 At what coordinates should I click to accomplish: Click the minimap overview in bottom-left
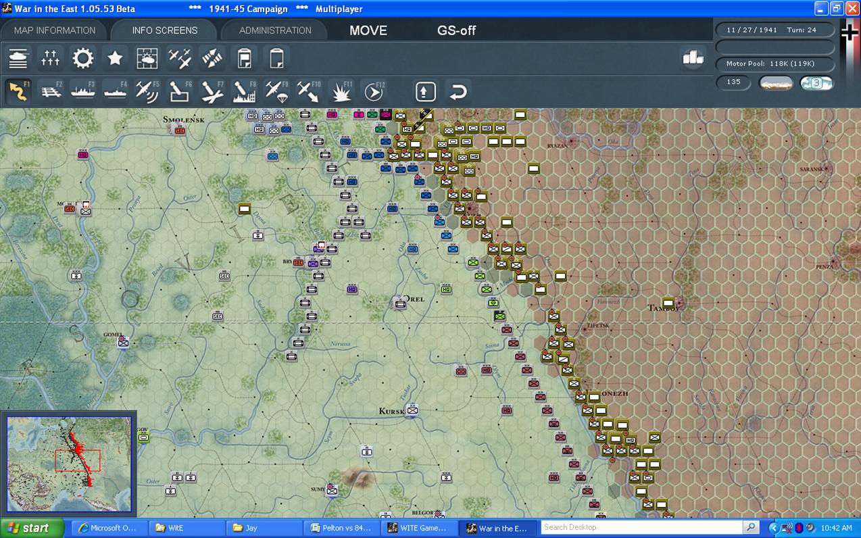point(69,463)
